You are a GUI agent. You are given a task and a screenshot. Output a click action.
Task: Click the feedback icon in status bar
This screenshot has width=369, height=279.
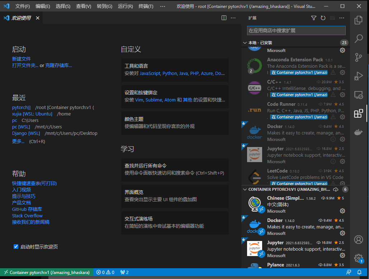[349, 273]
